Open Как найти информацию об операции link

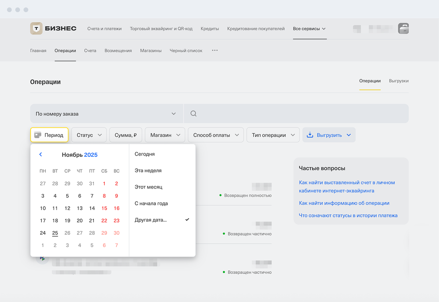[344, 203]
